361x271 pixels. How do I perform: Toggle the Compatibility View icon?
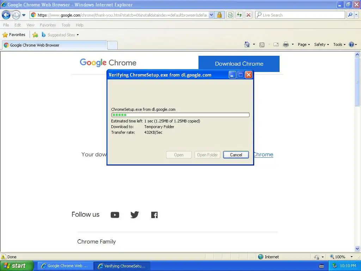point(230,15)
